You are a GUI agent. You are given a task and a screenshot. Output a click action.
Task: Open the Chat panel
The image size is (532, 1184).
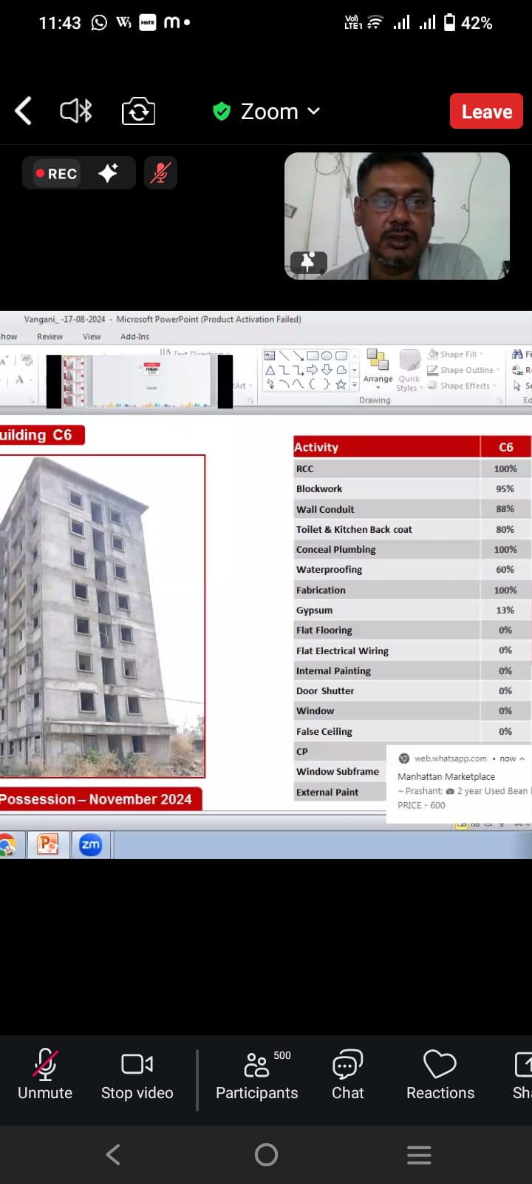347,1077
